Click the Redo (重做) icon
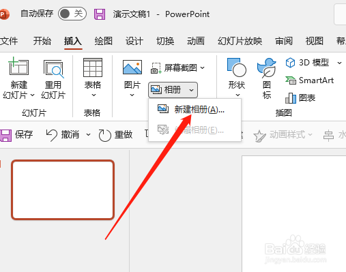The width and height of the screenshot is (346, 272). (x=104, y=136)
